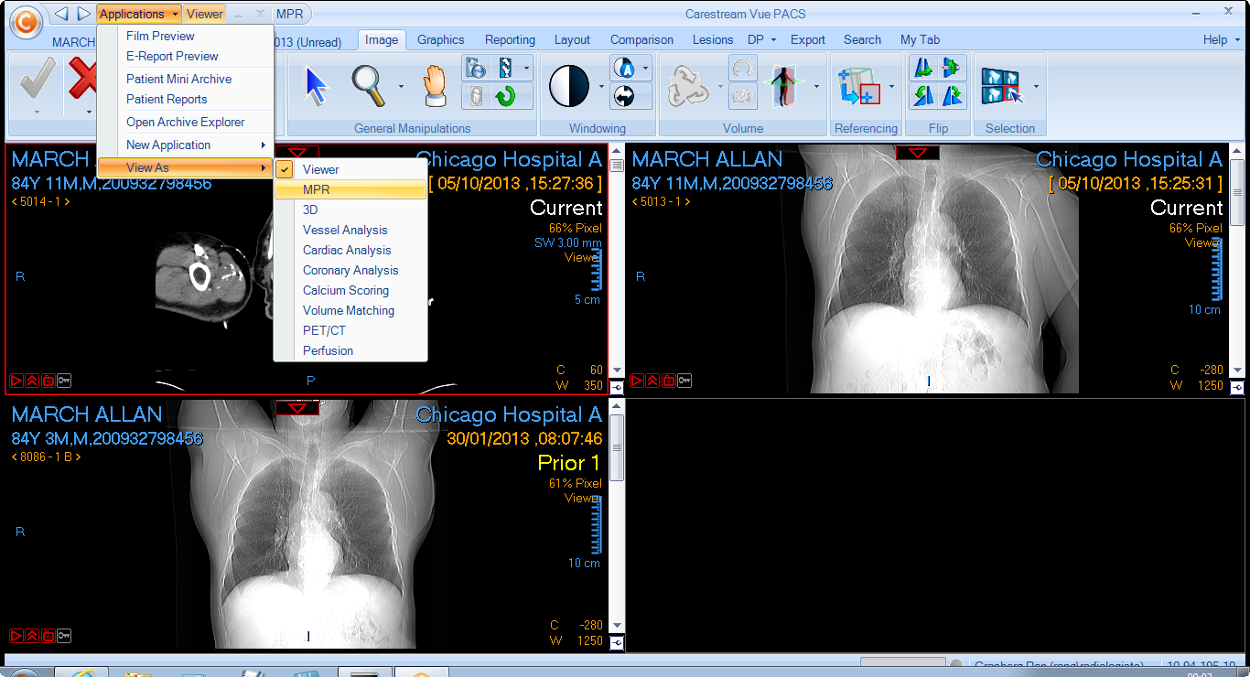Screen dimensions: 1250x677
Task: Open the Applications dropdown menu
Action: click(x=139, y=14)
